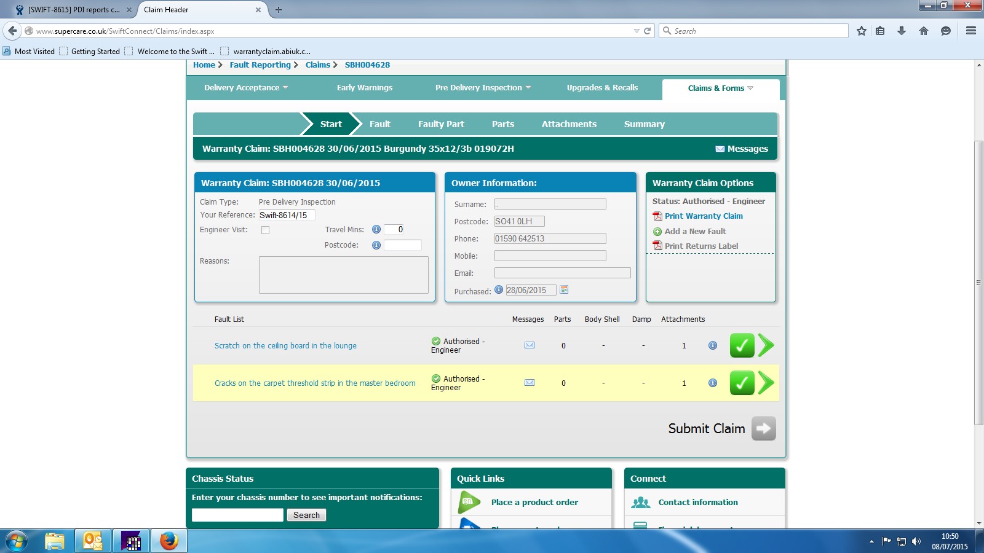Click the Claims breadcrumb link

318,65
